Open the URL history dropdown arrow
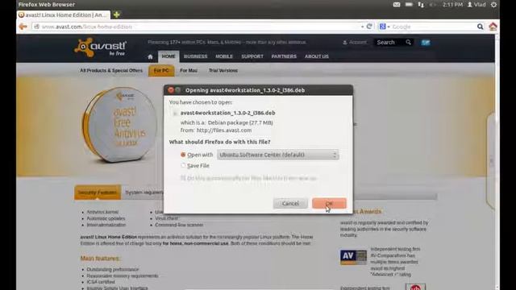 (x=362, y=27)
